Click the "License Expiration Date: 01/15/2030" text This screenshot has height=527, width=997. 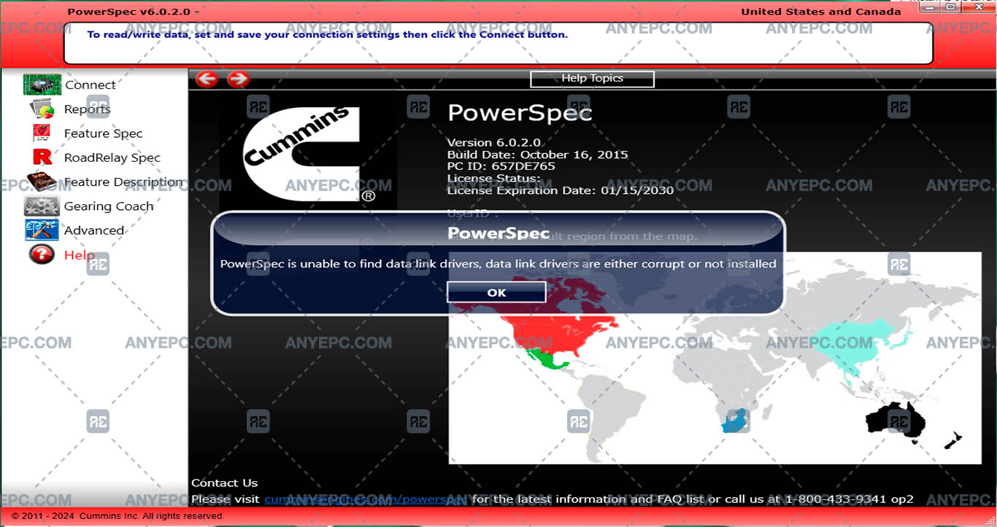click(561, 190)
